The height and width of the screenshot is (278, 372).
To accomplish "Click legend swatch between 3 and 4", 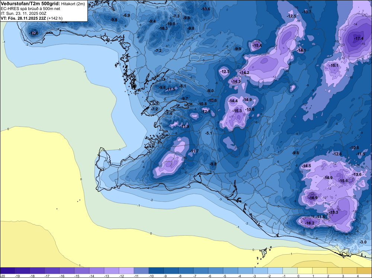I will [350, 271].
